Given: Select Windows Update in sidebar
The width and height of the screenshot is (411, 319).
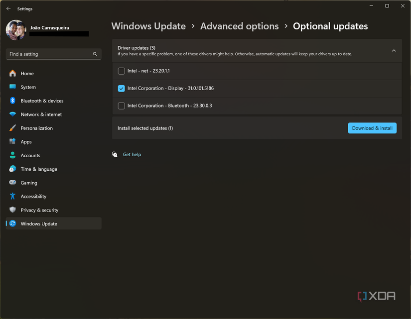Looking at the screenshot, I should [53, 223].
